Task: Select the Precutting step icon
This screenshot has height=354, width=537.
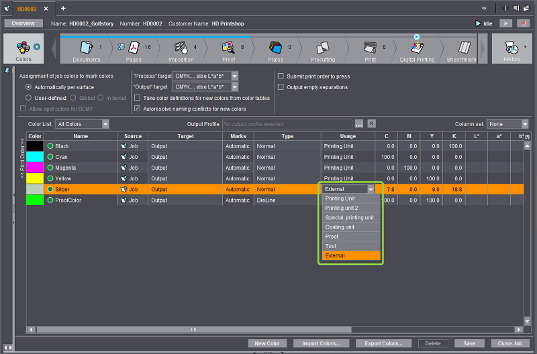Action: 323,48
